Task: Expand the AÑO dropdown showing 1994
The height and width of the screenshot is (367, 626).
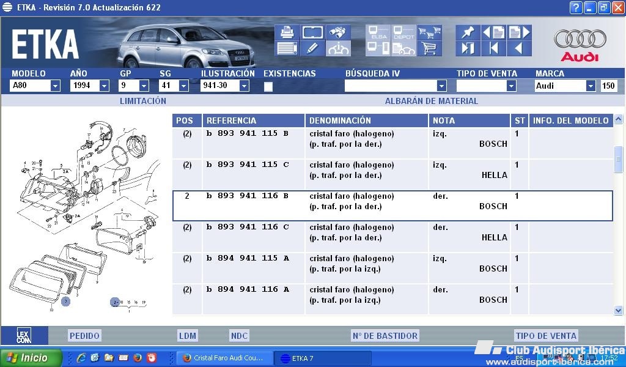Action: coord(104,86)
